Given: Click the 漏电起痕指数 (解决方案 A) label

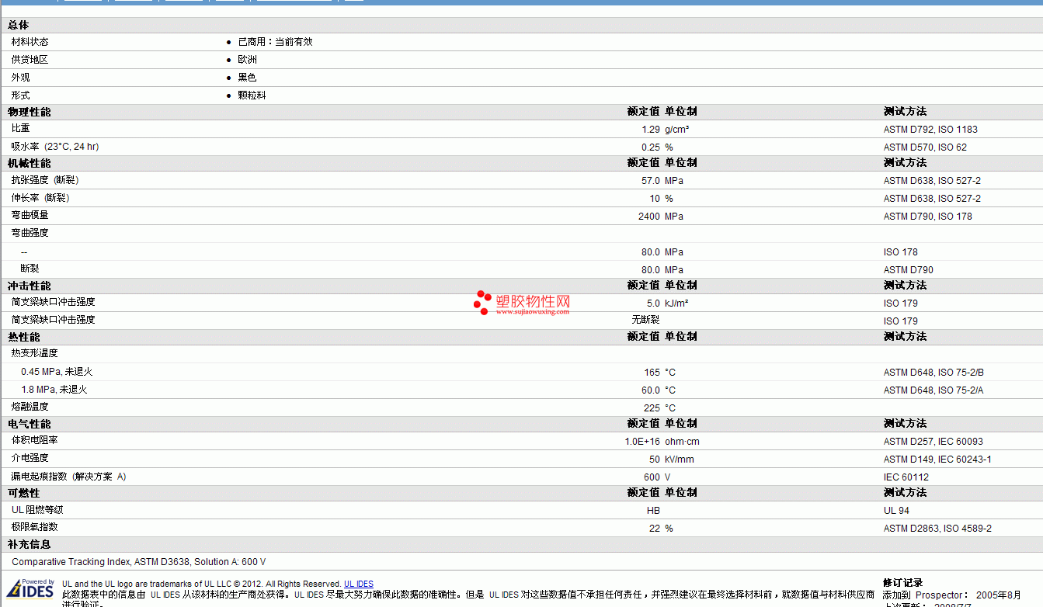Looking at the screenshot, I should point(68,477).
